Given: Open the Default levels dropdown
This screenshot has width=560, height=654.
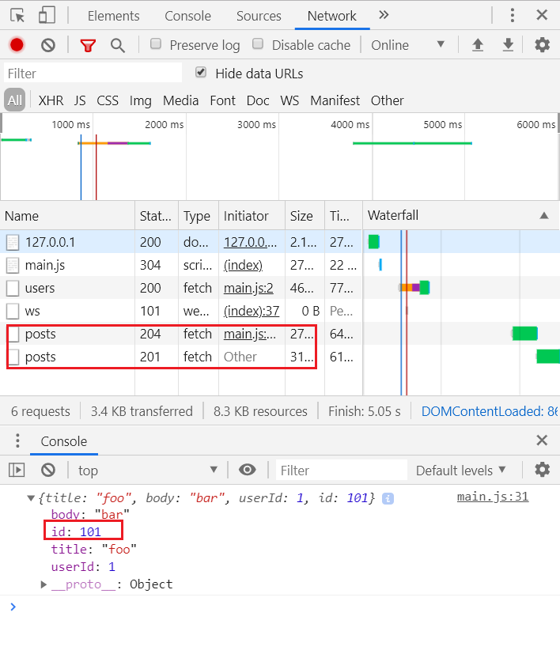Looking at the screenshot, I should tap(461, 471).
